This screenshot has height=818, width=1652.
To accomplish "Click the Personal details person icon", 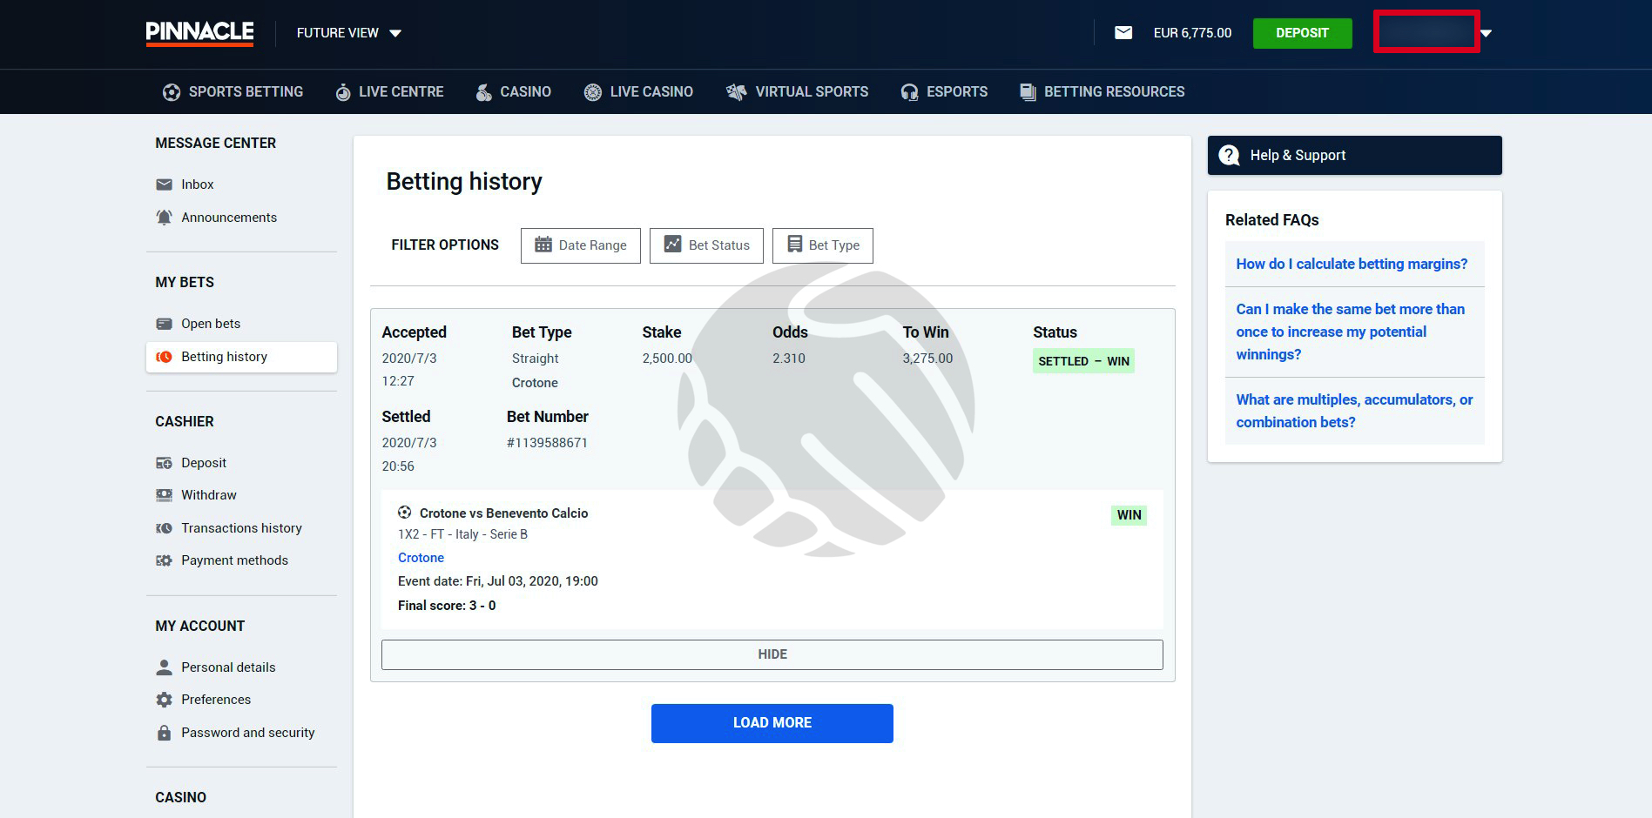I will [164, 667].
